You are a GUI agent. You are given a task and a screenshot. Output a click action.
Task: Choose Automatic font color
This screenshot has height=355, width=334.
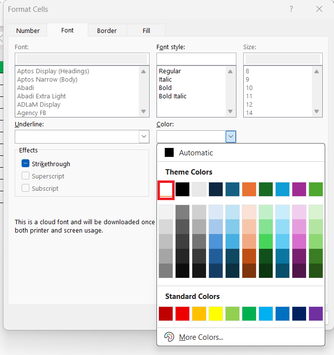pyautogui.click(x=241, y=152)
